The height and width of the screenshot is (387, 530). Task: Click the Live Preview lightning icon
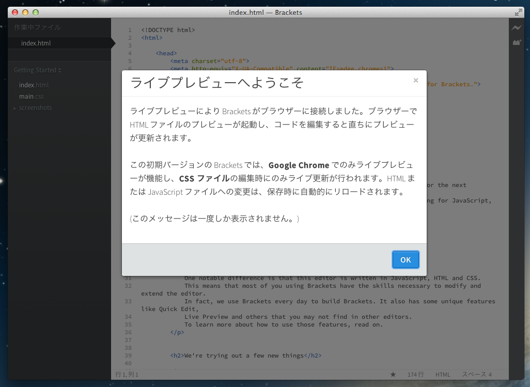pos(516,28)
